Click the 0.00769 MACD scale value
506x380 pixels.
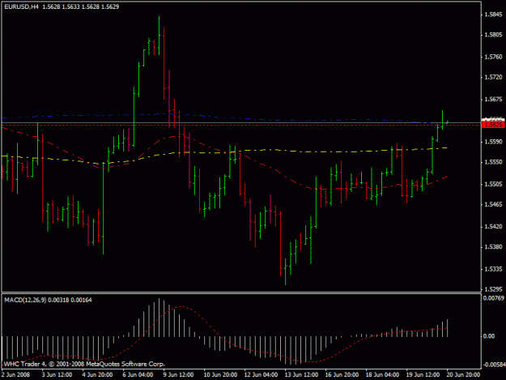click(493, 298)
